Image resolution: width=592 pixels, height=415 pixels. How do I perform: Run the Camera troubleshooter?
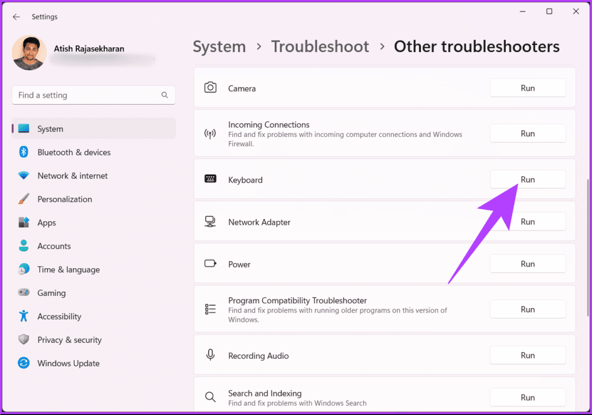[527, 88]
